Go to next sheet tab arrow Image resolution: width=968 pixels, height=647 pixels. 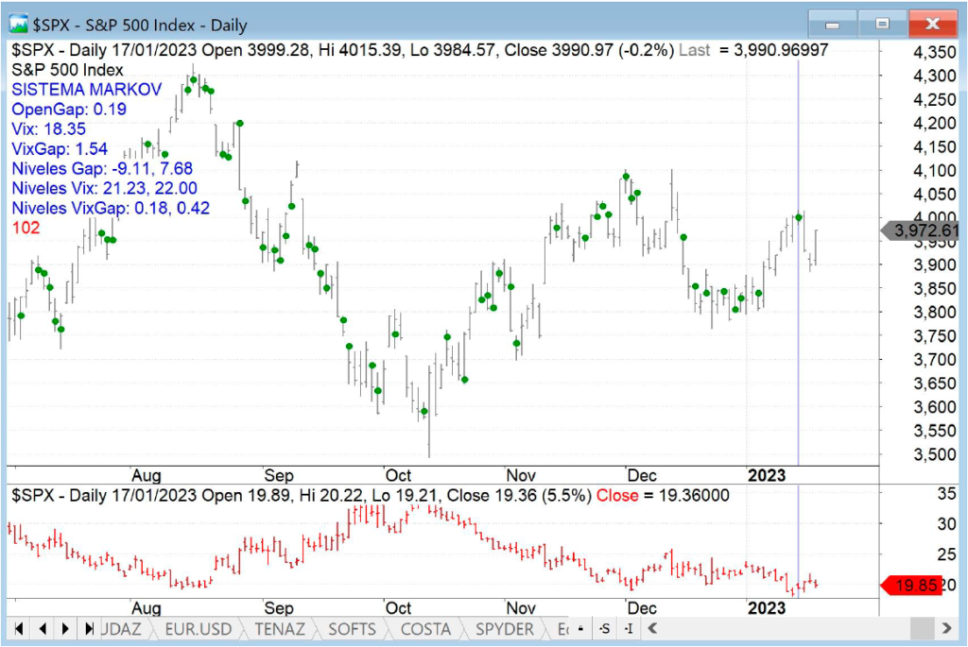[x=65, y=628]
